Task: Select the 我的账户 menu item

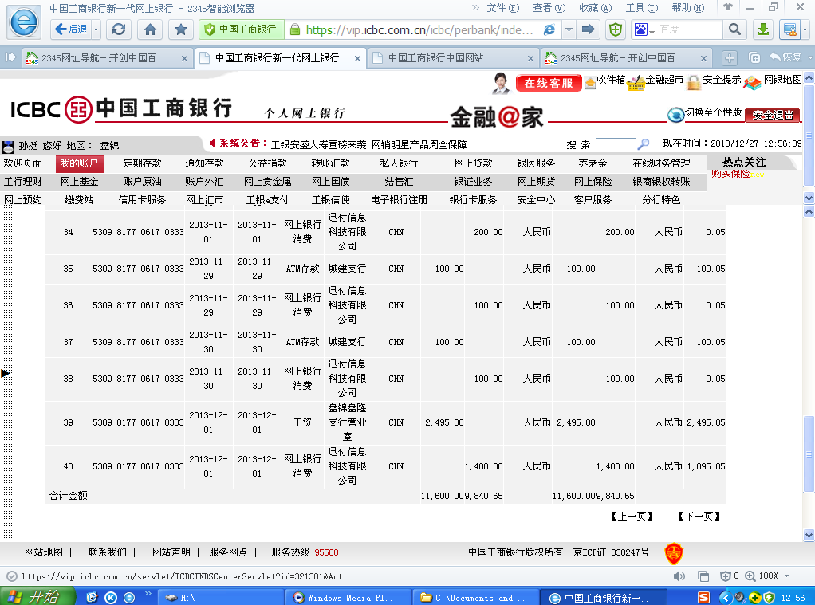Action: coord(80,163)
